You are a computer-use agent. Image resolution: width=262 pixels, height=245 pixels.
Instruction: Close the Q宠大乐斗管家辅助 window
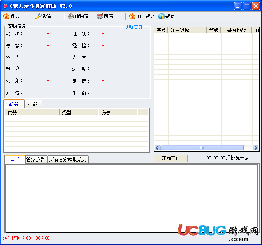pos(256,6)
